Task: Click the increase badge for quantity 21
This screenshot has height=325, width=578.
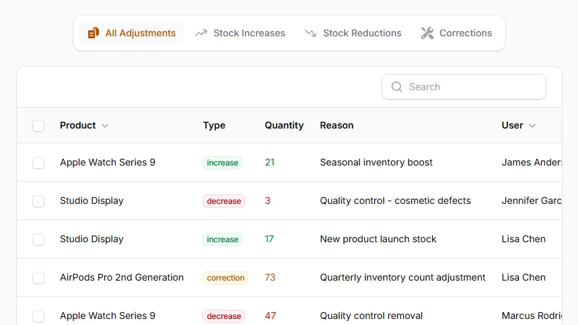Action: [222, 163]
